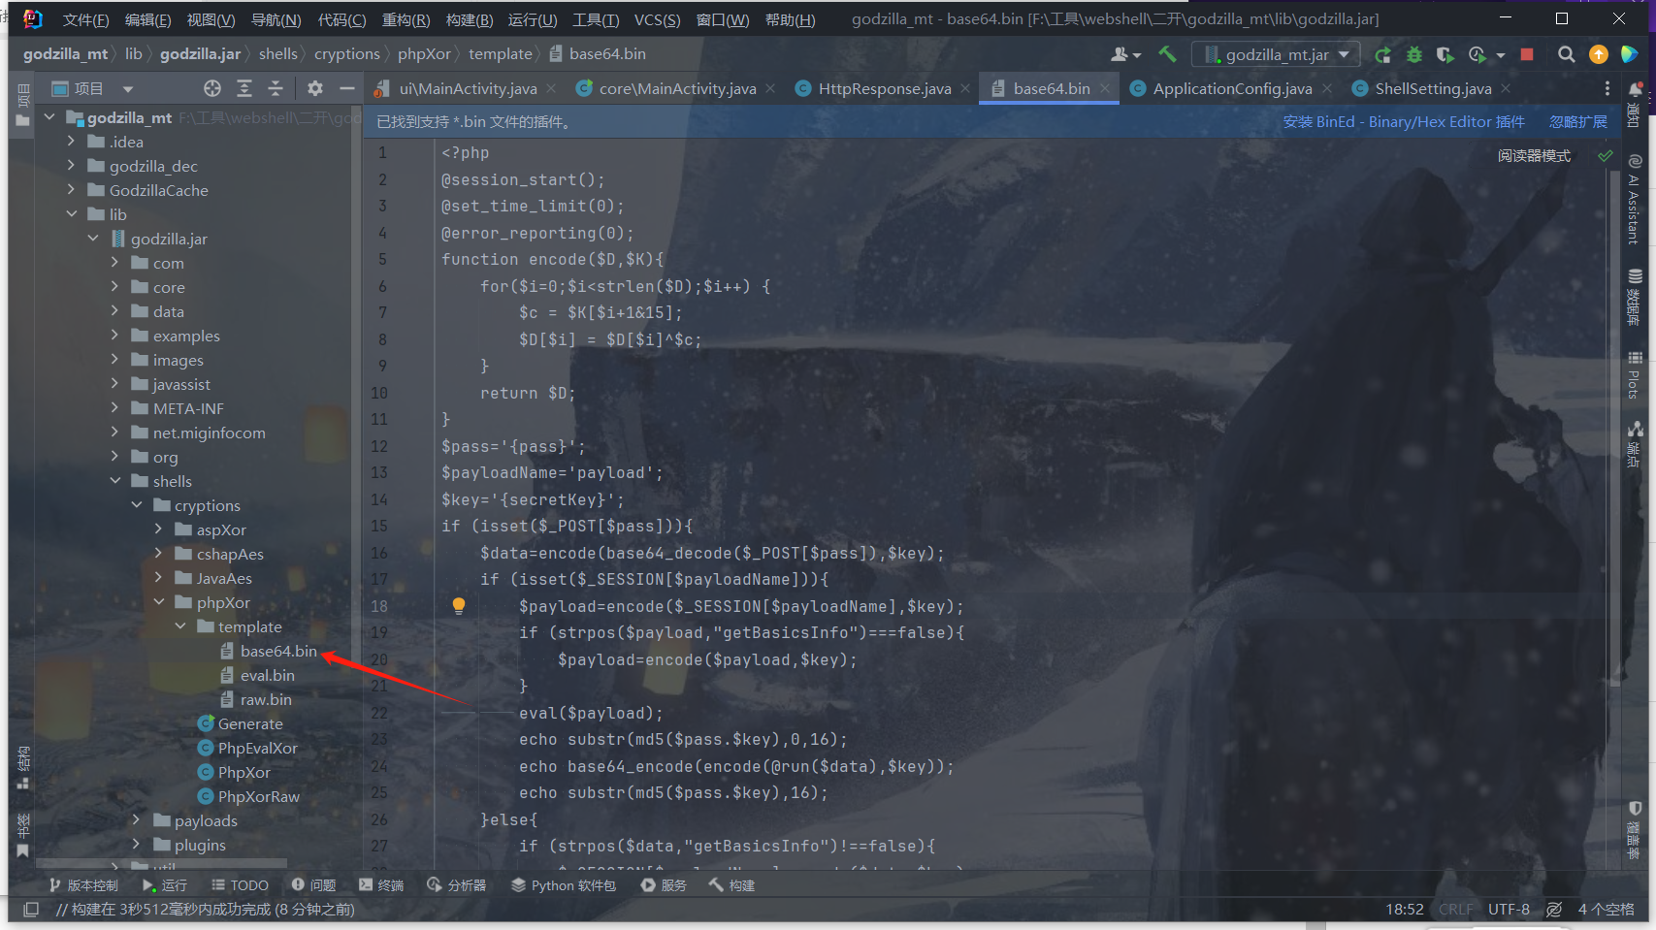Expand the com package

pyautogui.click(x=114, y=263)
